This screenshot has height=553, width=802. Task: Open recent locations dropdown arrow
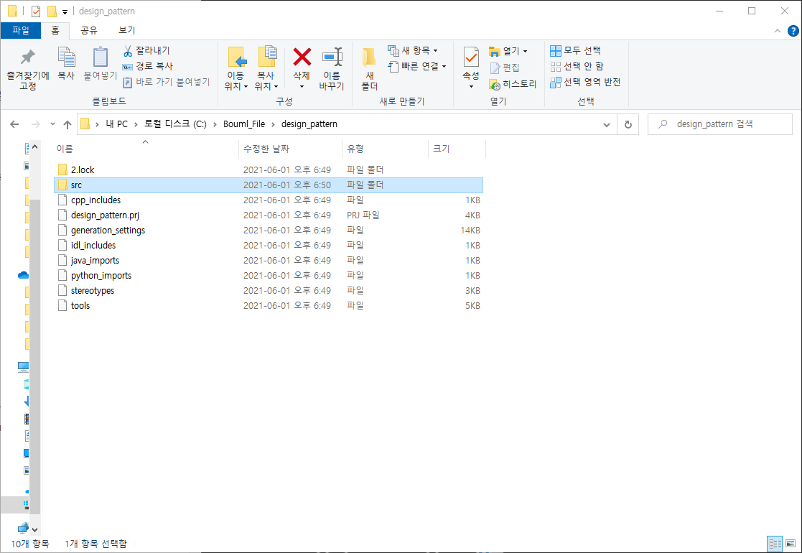tap(52, 124)
